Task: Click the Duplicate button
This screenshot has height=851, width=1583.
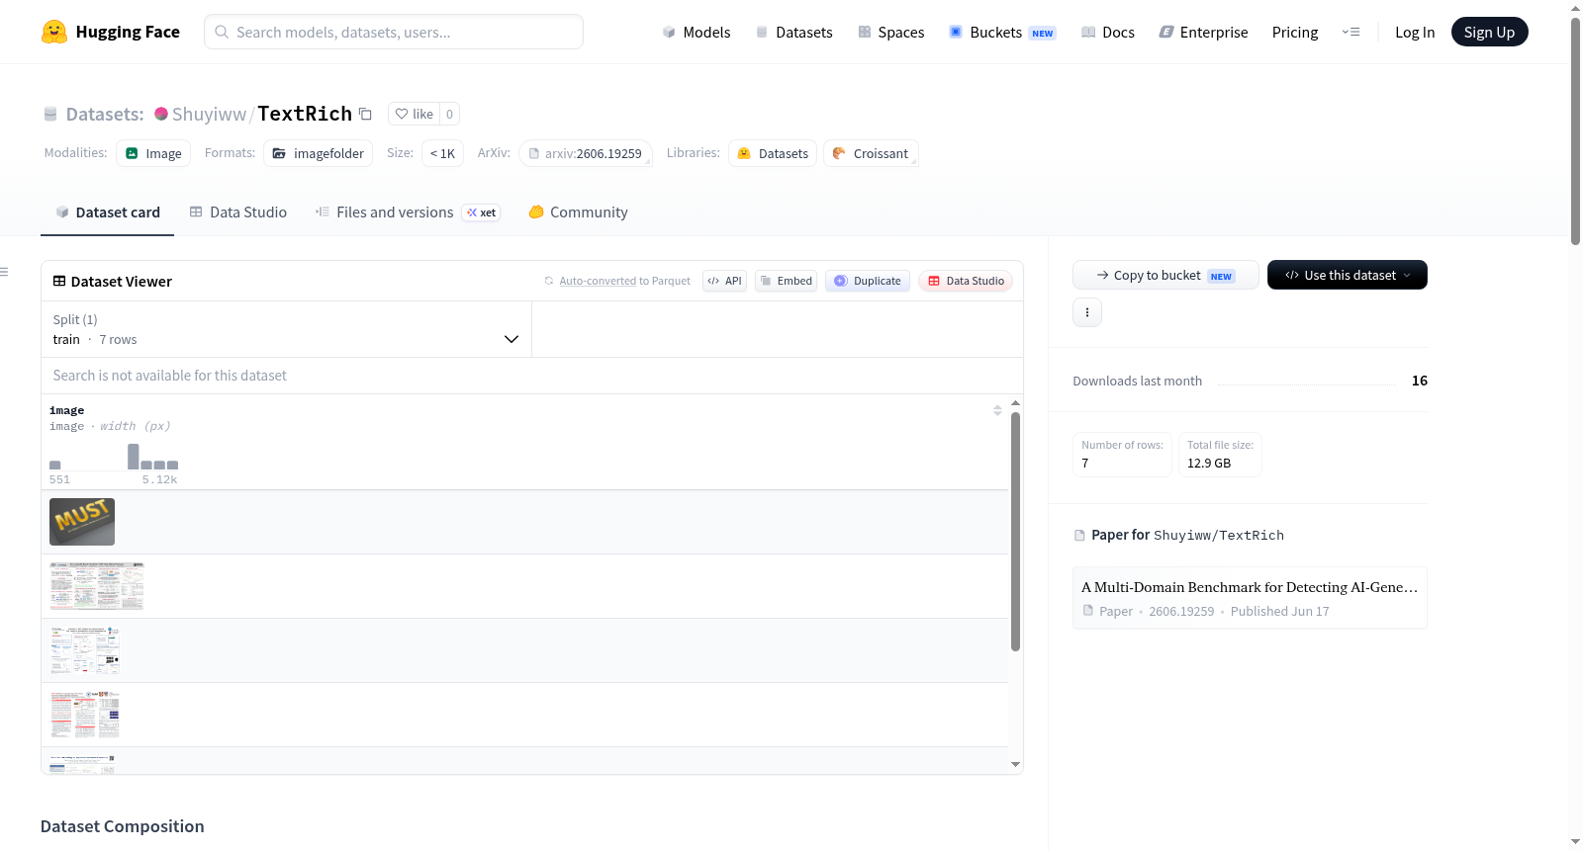Action: tap(867, 281)
